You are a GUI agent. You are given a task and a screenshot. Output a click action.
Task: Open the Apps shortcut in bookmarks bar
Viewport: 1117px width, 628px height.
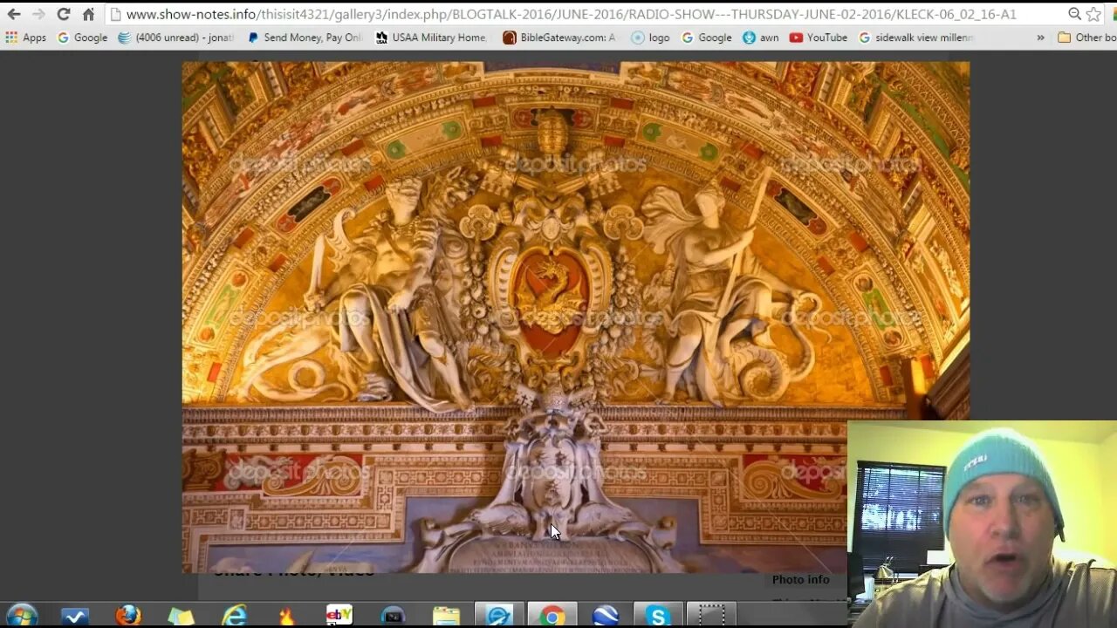pyautogui.click(x=25, y=38)
